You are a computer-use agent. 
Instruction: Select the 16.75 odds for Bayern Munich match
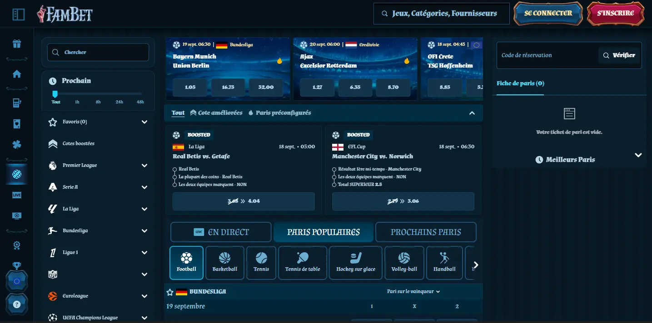228,87
